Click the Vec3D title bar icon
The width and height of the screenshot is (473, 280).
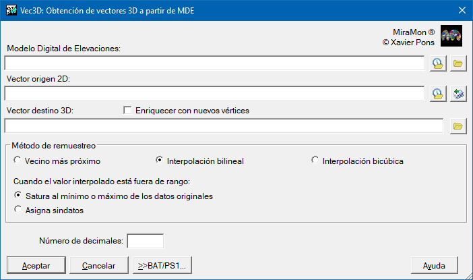pyautogui.click(x=10, y=10)
